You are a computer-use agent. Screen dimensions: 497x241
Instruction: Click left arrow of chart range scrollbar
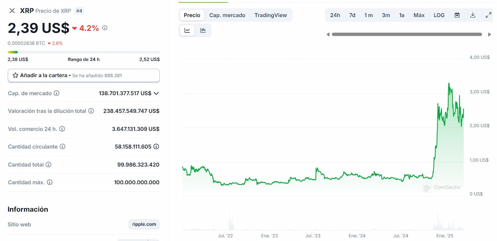click(x=328, y=34)
